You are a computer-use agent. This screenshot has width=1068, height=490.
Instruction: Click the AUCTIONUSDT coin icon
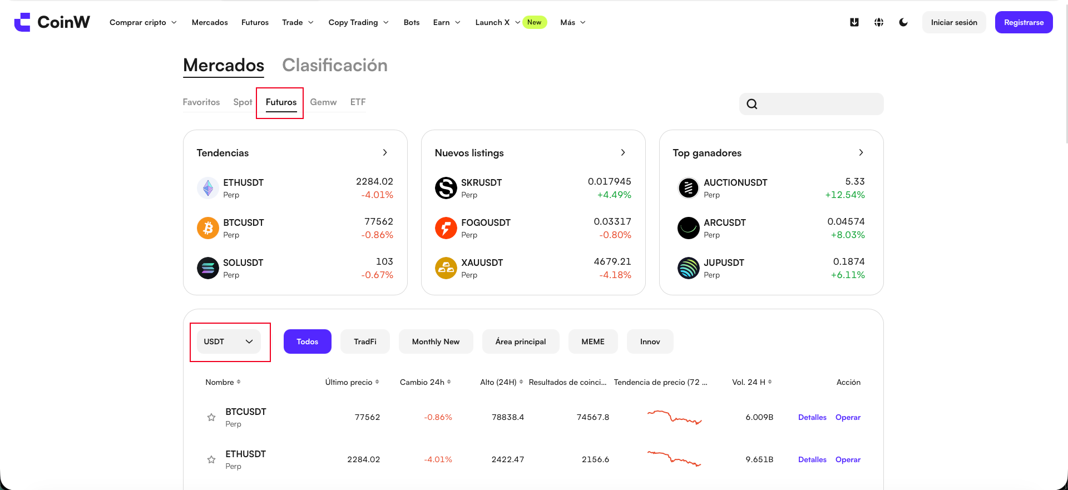click(x=689, y=188)
